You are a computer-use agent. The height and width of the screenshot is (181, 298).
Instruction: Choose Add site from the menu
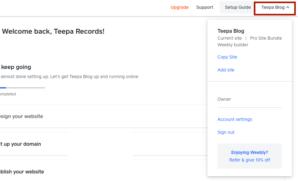click(226, 70)
